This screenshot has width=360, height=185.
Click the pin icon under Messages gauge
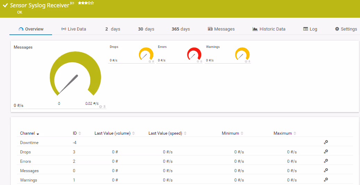pos(104,107)
